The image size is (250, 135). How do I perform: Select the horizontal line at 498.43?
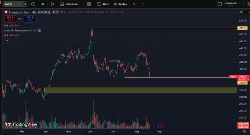[x=164, y=28]
